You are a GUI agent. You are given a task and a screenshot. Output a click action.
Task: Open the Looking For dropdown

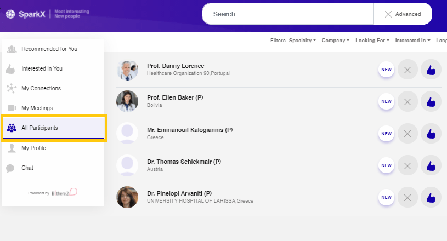point(372,41)
